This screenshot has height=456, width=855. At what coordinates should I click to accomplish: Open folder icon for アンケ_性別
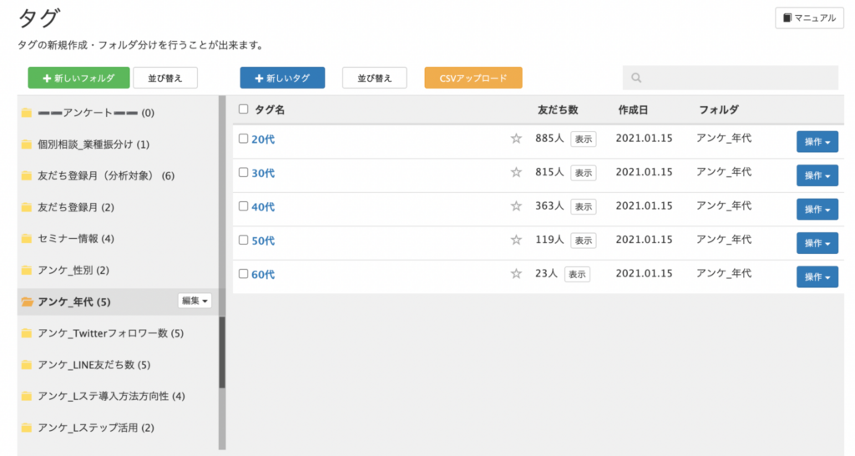coord(27,271)
